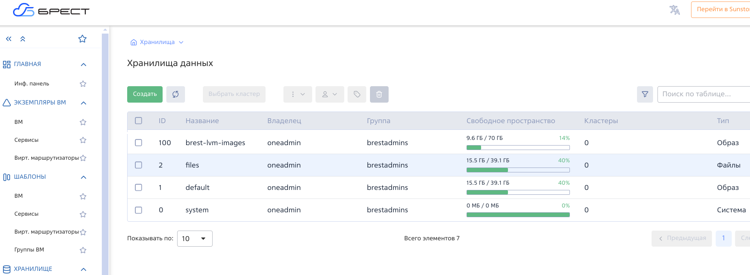This screenshot has width=750, height=275.
Task: Select the files datastore checkbox
Action: click(138, 165)
